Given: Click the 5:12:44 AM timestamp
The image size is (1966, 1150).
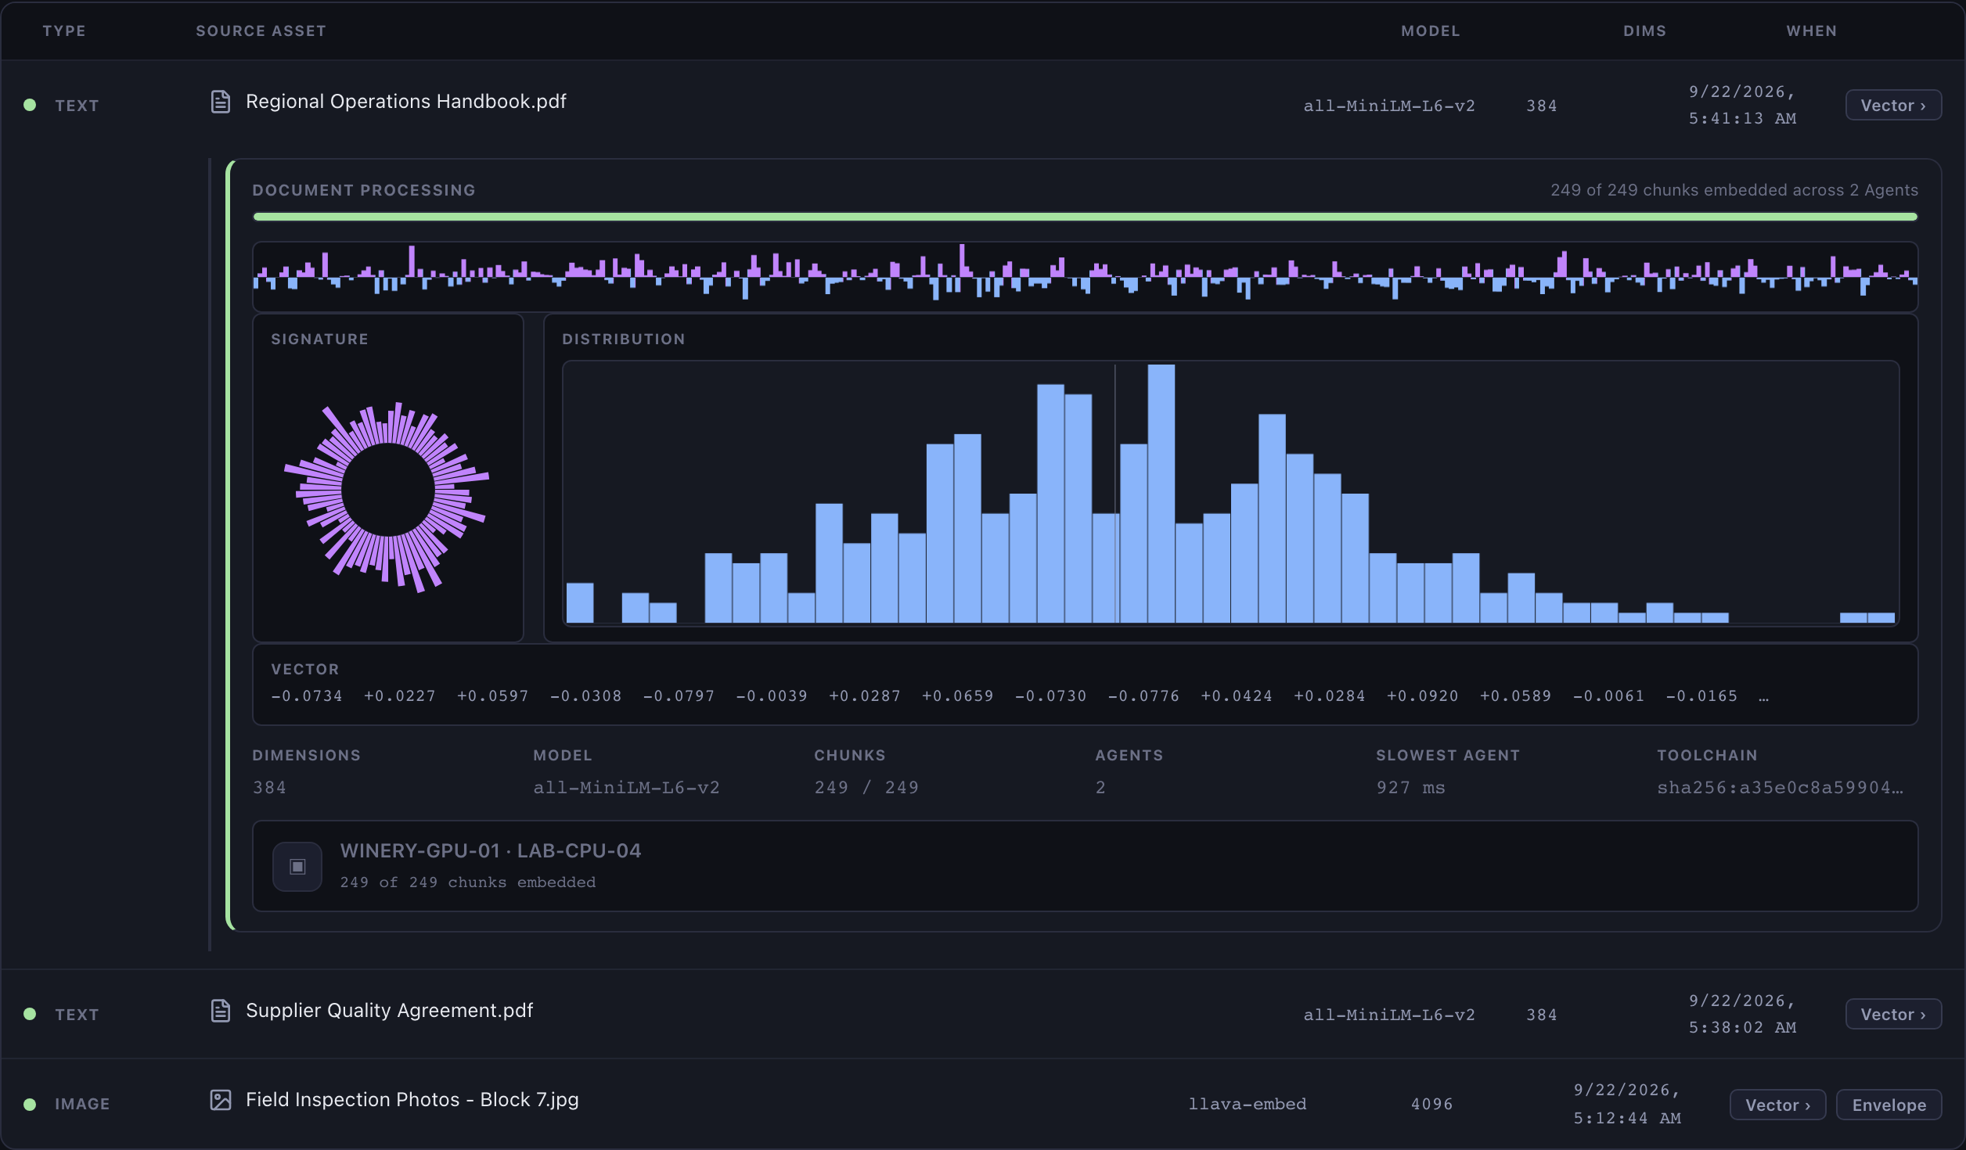Looking at the screenshot, I should (x=1627, y=1118).
